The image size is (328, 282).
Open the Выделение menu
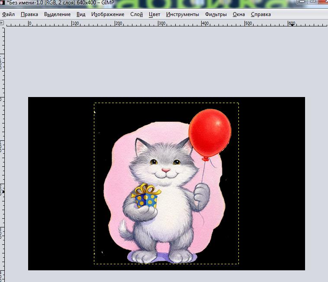[x=57, y=14]
